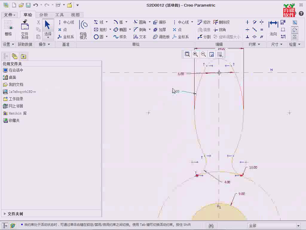Open the binoculars find tool in status bar
Screen dimensions: 306x230
(x=211, y=226)
